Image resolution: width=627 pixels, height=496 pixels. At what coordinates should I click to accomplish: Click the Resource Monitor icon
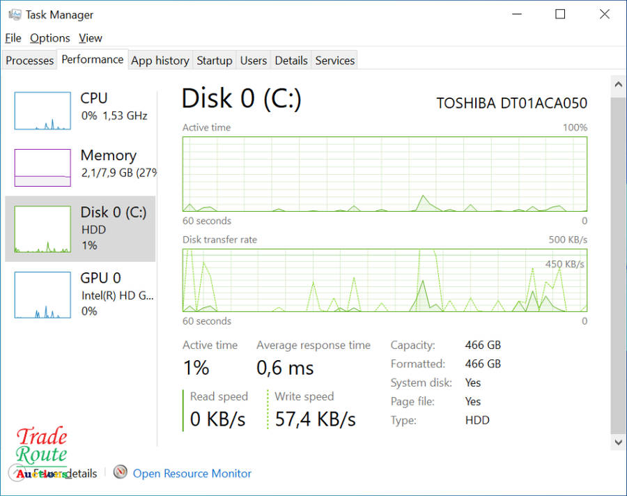click(121, 473)
